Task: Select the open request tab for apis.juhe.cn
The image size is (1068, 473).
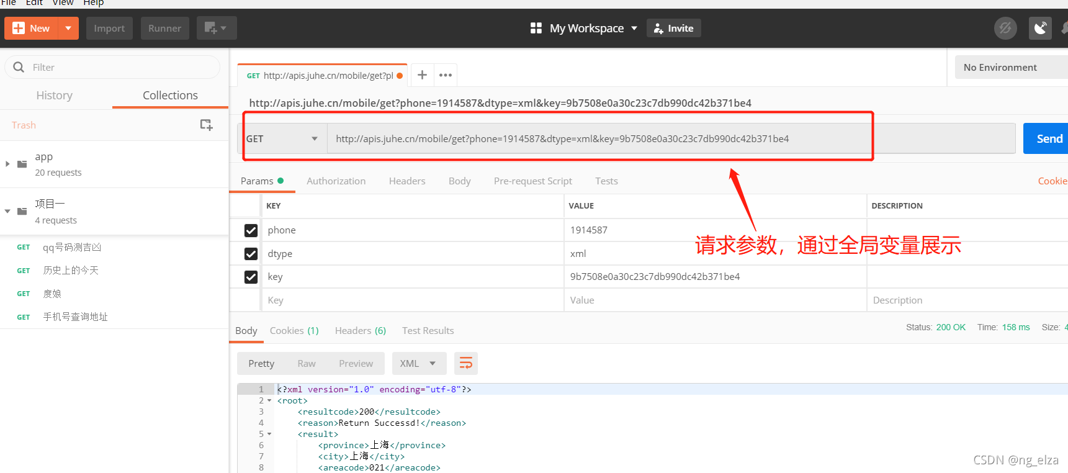Action: [x=322, y=76]
